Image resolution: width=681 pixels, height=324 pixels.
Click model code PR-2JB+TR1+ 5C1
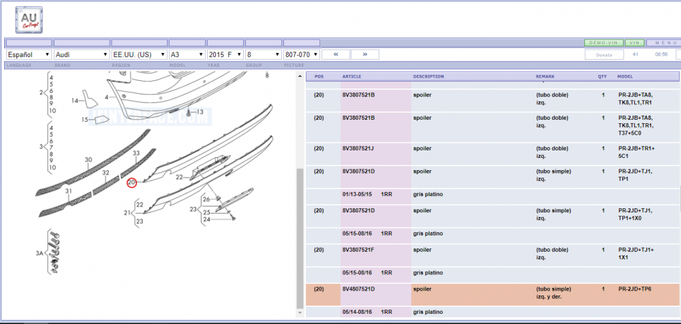pyautogui.click(x=636, y=152)
